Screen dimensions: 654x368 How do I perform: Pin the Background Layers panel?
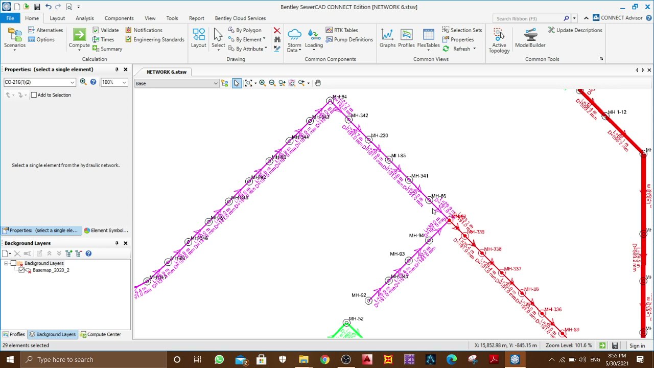[x=116, y=243]
